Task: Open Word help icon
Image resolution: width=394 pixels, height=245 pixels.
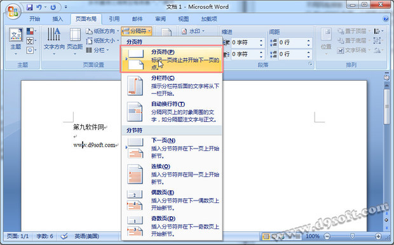Action: [386, 19]
